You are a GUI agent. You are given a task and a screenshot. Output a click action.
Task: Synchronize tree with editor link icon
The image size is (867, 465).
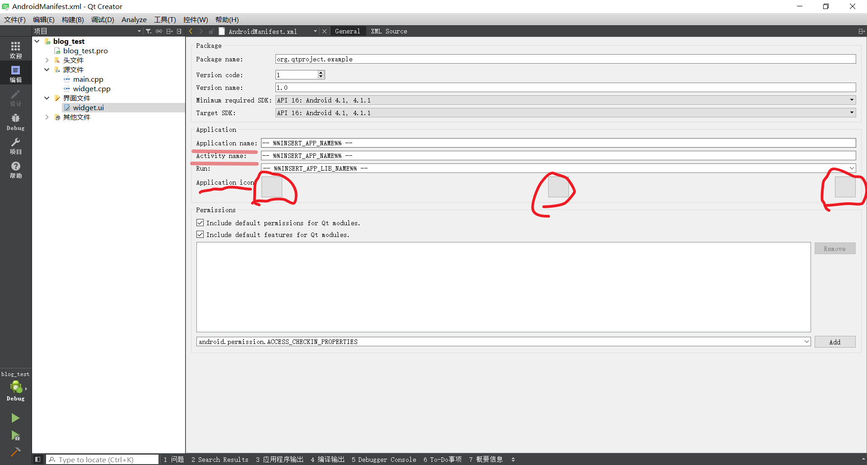159,31
